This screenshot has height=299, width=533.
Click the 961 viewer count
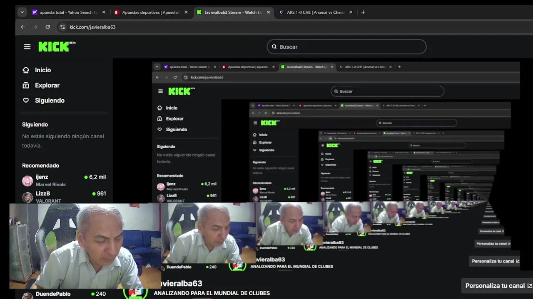point(99,194)
